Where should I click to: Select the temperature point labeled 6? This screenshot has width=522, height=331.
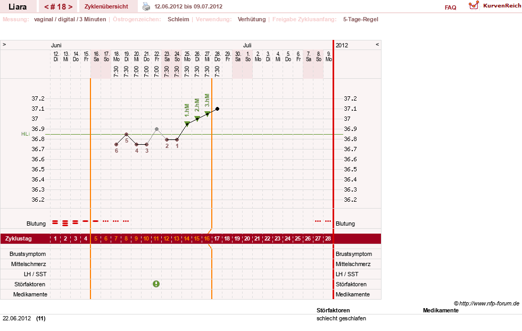tap(116, 145)
